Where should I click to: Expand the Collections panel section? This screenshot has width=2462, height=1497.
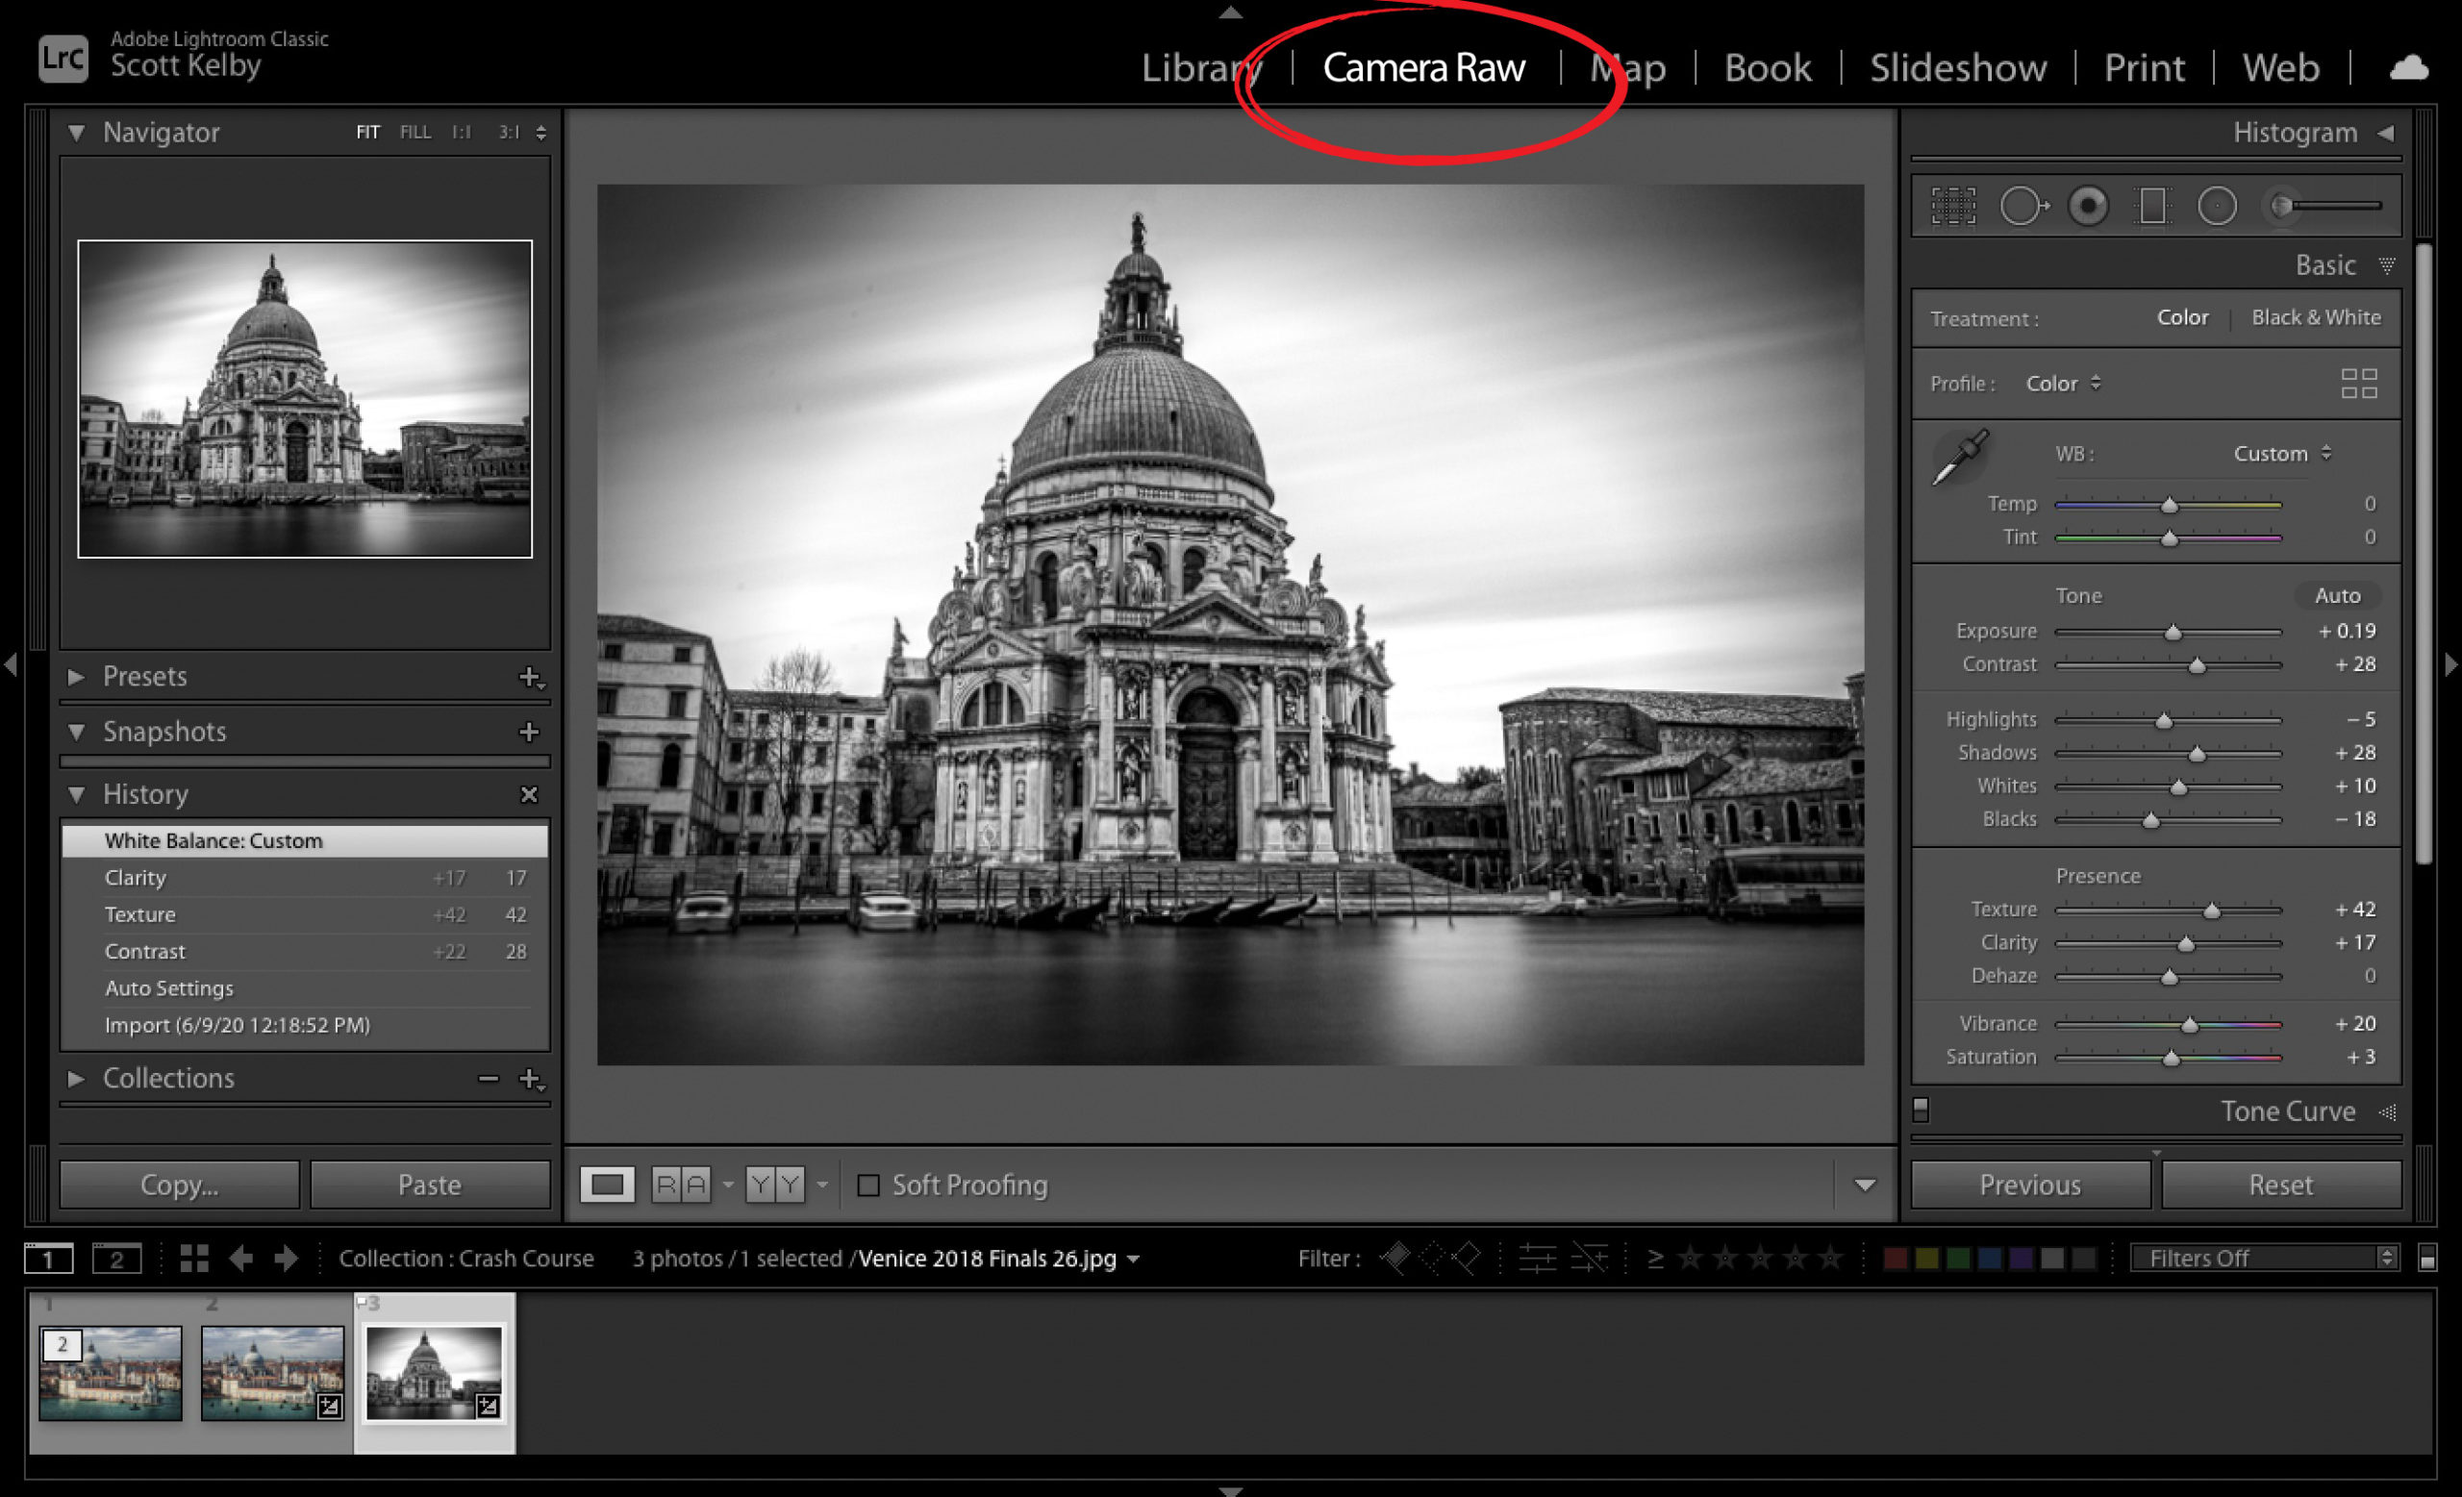pyautogui.click(x=77, y=1075)
